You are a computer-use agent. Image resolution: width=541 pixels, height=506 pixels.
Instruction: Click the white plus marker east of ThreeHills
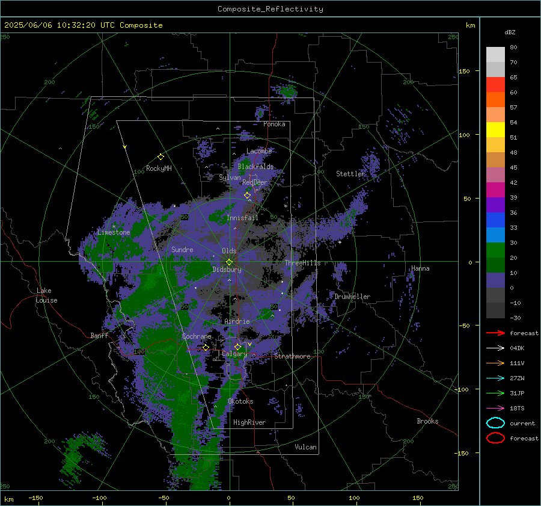pyautogui.click(x=340, y=242)
